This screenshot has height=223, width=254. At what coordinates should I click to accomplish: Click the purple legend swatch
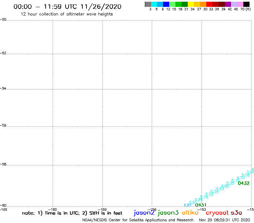coord(228,4)
